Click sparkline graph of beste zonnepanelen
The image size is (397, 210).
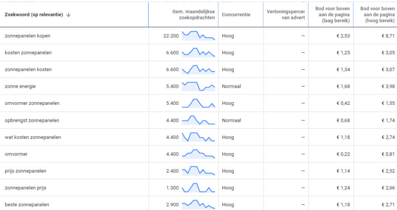(198, 205)
